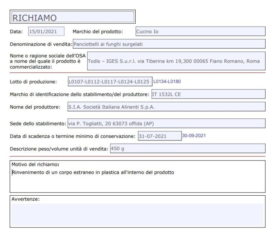Click the overflow lot text 'L0134-L0180'

tap(167, 81)
